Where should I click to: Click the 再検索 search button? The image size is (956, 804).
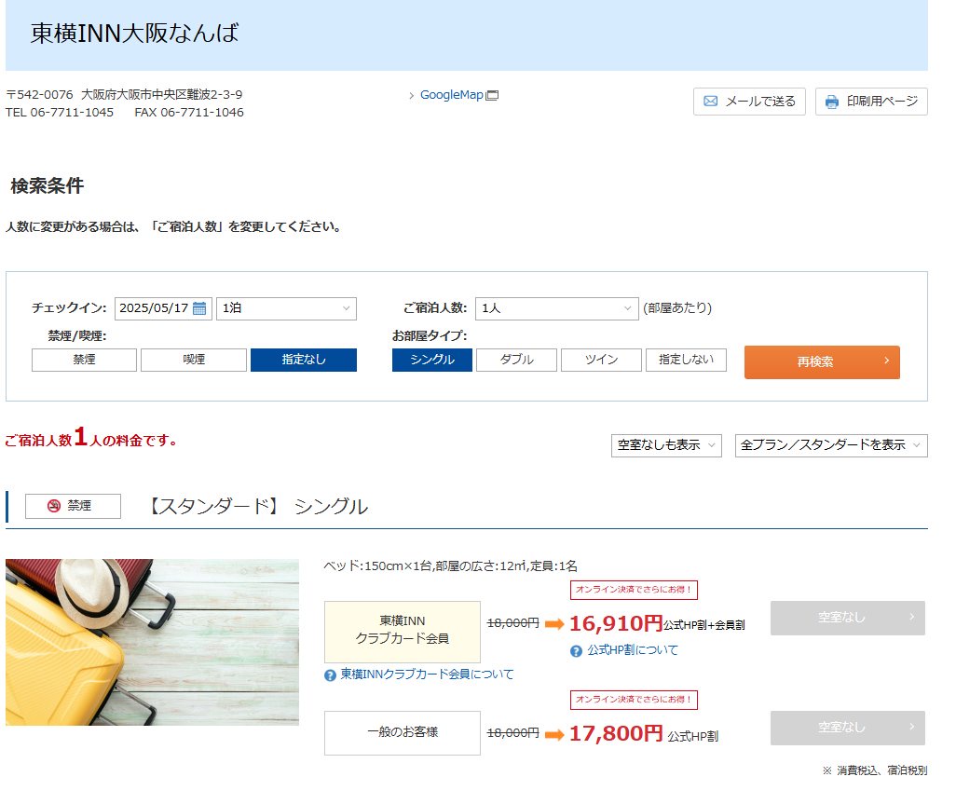[x=822, y=362]
